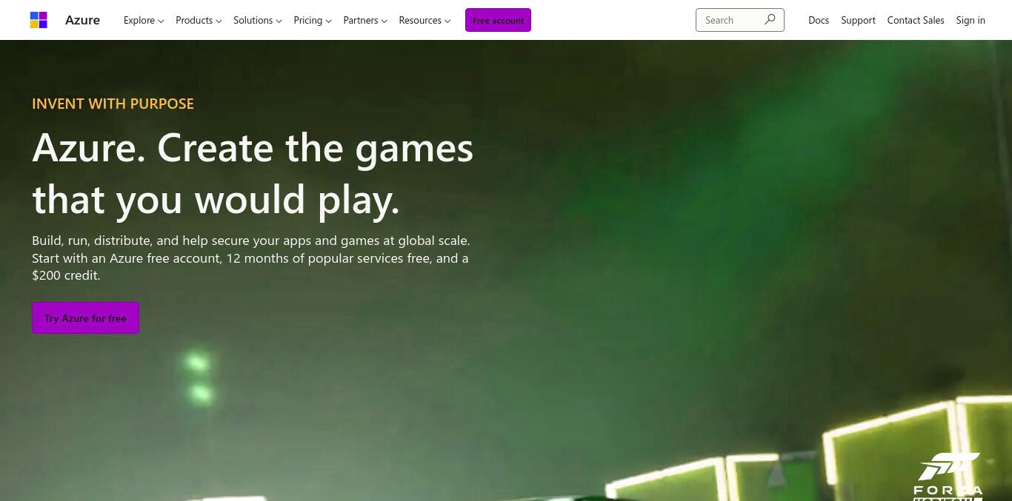The height and width of the screenshot is (501, 1012).
Task: Click Try Azure for free button
Action: [x=85, y=318]
